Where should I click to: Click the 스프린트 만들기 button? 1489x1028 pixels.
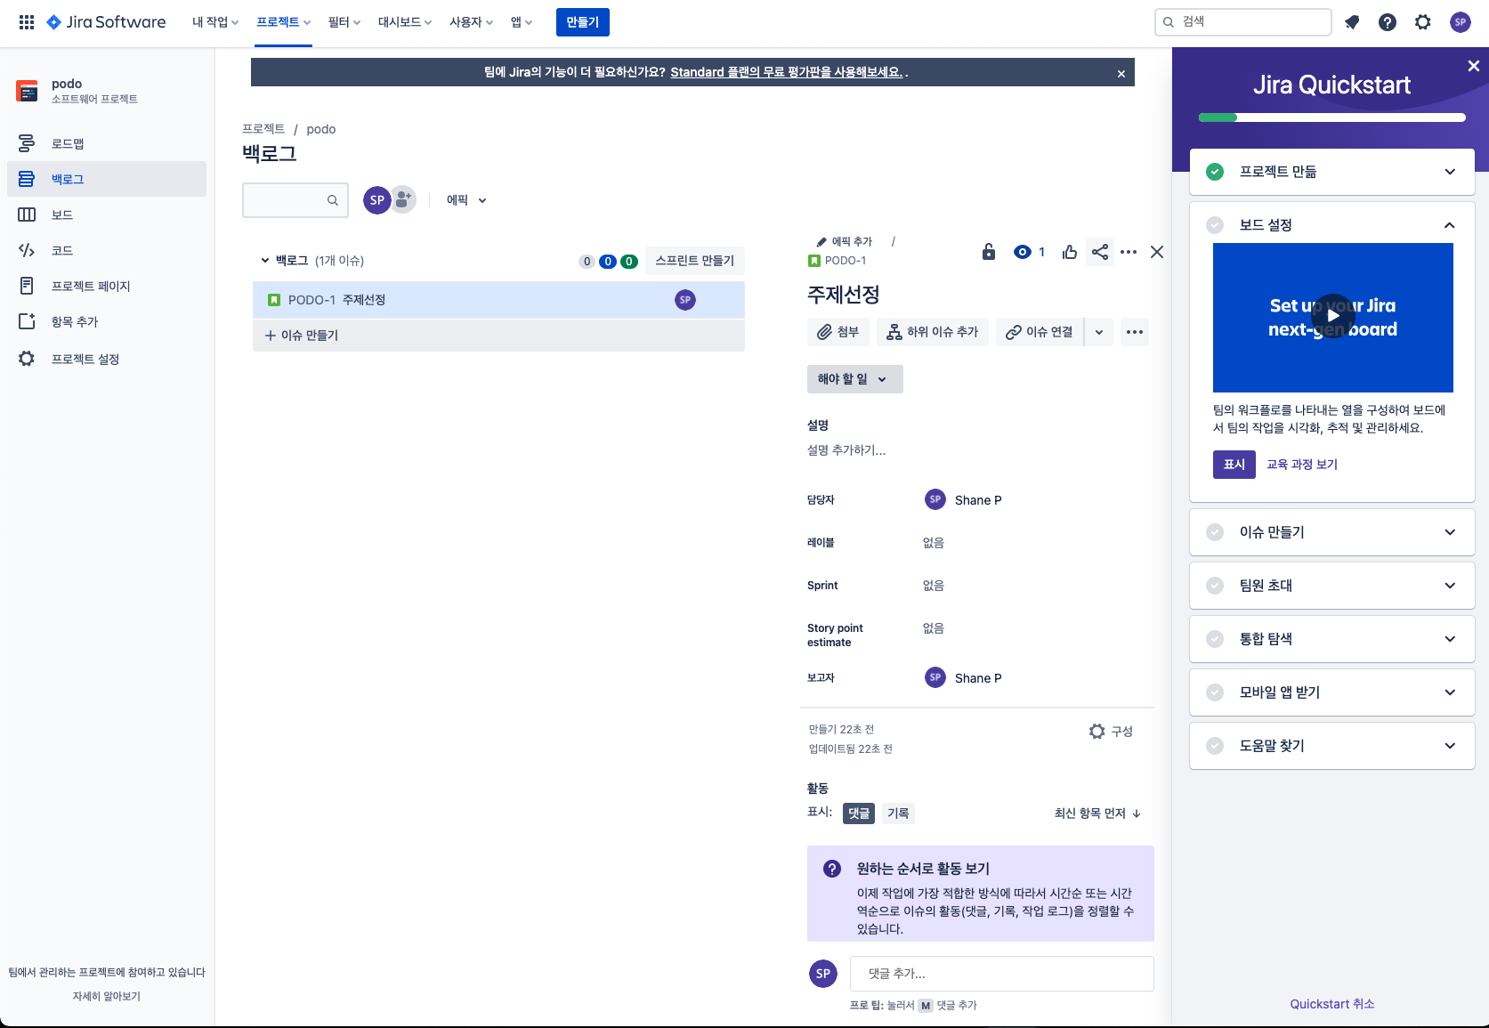pos(694,261)
